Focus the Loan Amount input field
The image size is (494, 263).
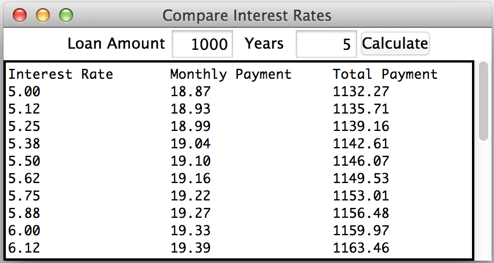202,44
